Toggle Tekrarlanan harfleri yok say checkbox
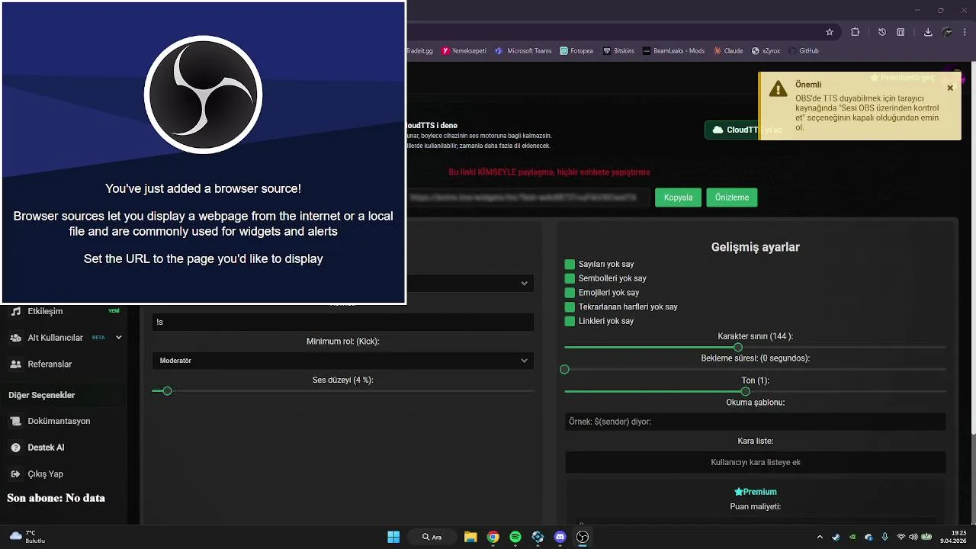Viewport: 976px width, 549px height. click(570, 307)
